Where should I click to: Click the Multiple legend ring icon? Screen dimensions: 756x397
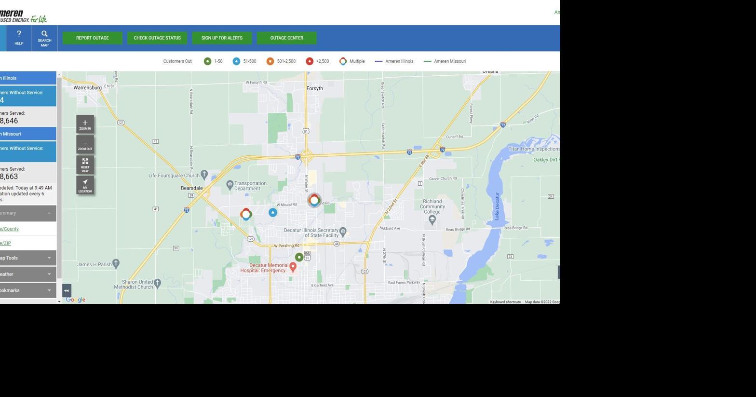[343, 61]
